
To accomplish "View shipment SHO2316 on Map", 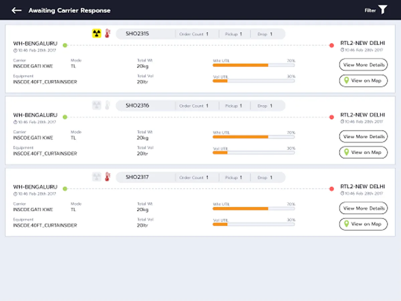I will click(x=364, y=152).
